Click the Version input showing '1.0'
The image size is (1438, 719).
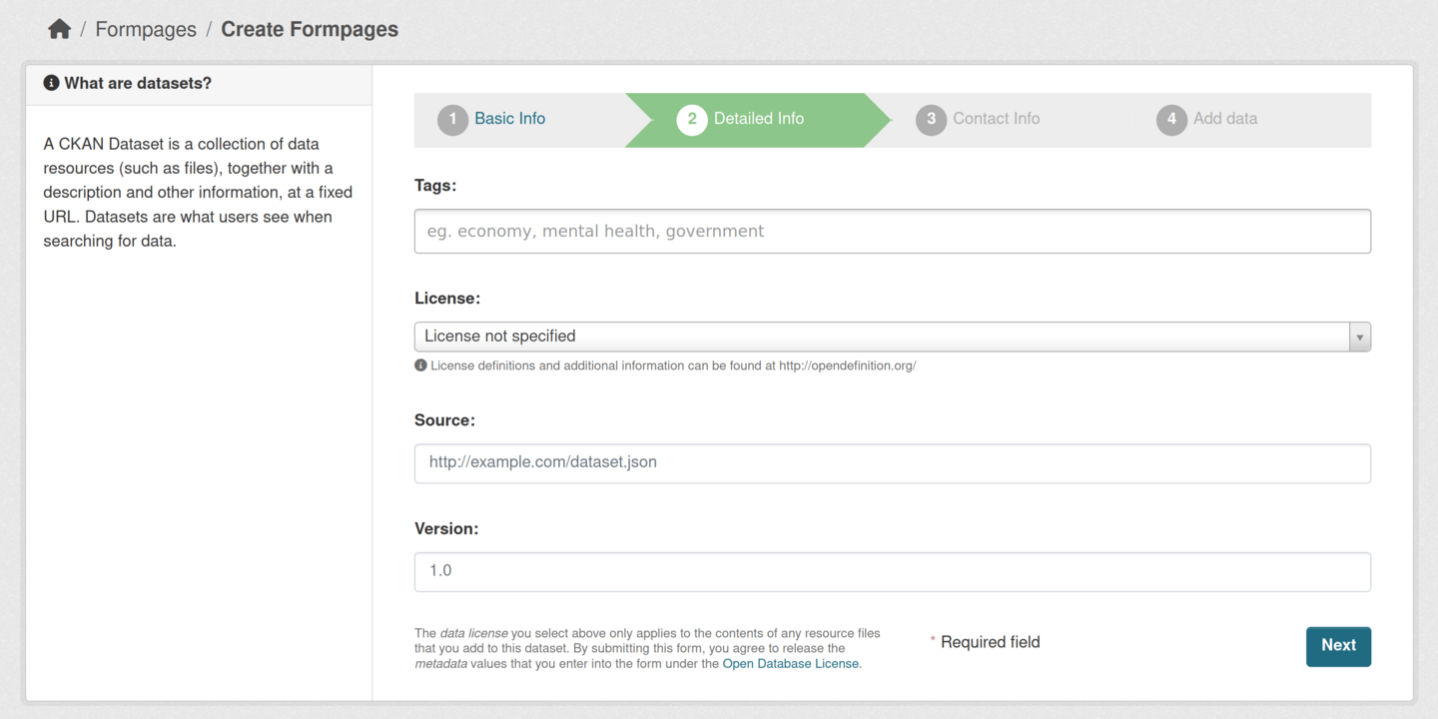(892, 571)
